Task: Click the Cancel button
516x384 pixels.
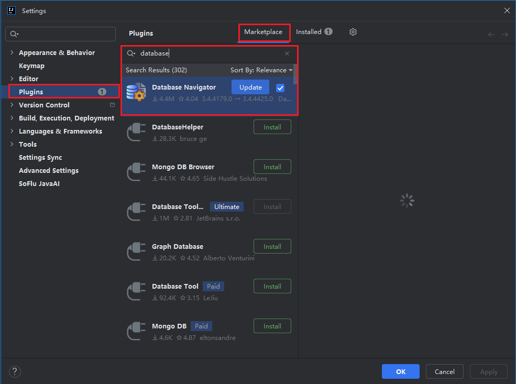Action: [445, 371]
